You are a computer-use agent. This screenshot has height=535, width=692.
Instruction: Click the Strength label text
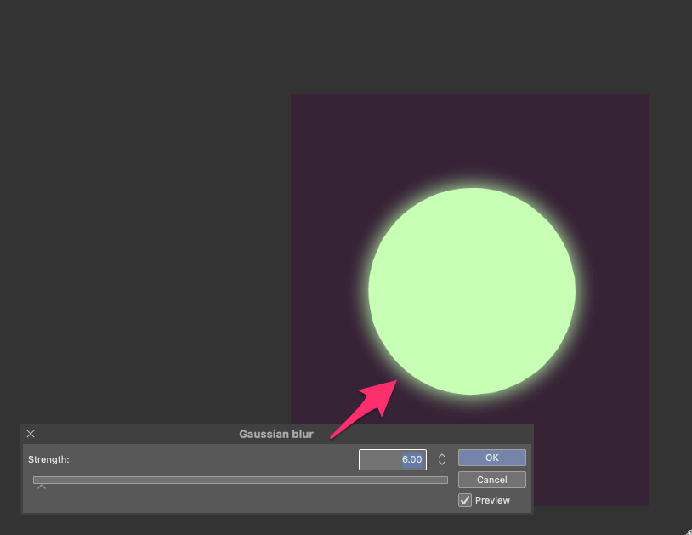pyautogui.click(x=48, y=459)
